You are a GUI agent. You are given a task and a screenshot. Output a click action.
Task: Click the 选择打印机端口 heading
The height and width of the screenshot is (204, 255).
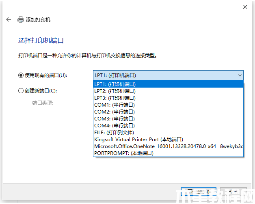41,41
